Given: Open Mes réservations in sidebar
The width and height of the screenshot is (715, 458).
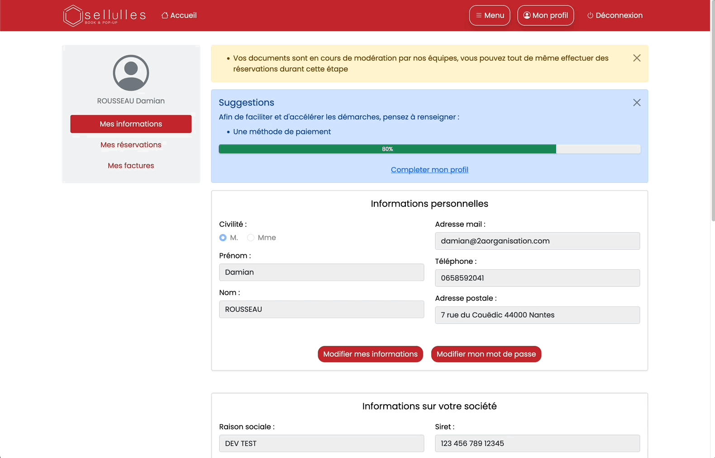Looking at the screenshot, I should click(x=131, y=145).
